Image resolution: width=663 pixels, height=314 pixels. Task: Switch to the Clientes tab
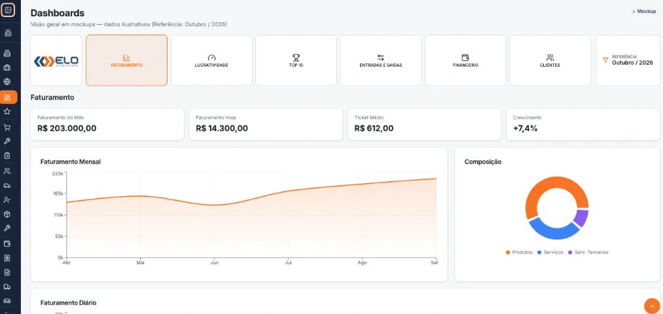[550, 60]
